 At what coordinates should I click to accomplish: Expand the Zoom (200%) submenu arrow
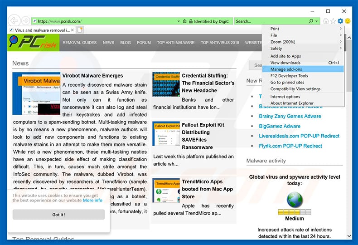(341, 42)
